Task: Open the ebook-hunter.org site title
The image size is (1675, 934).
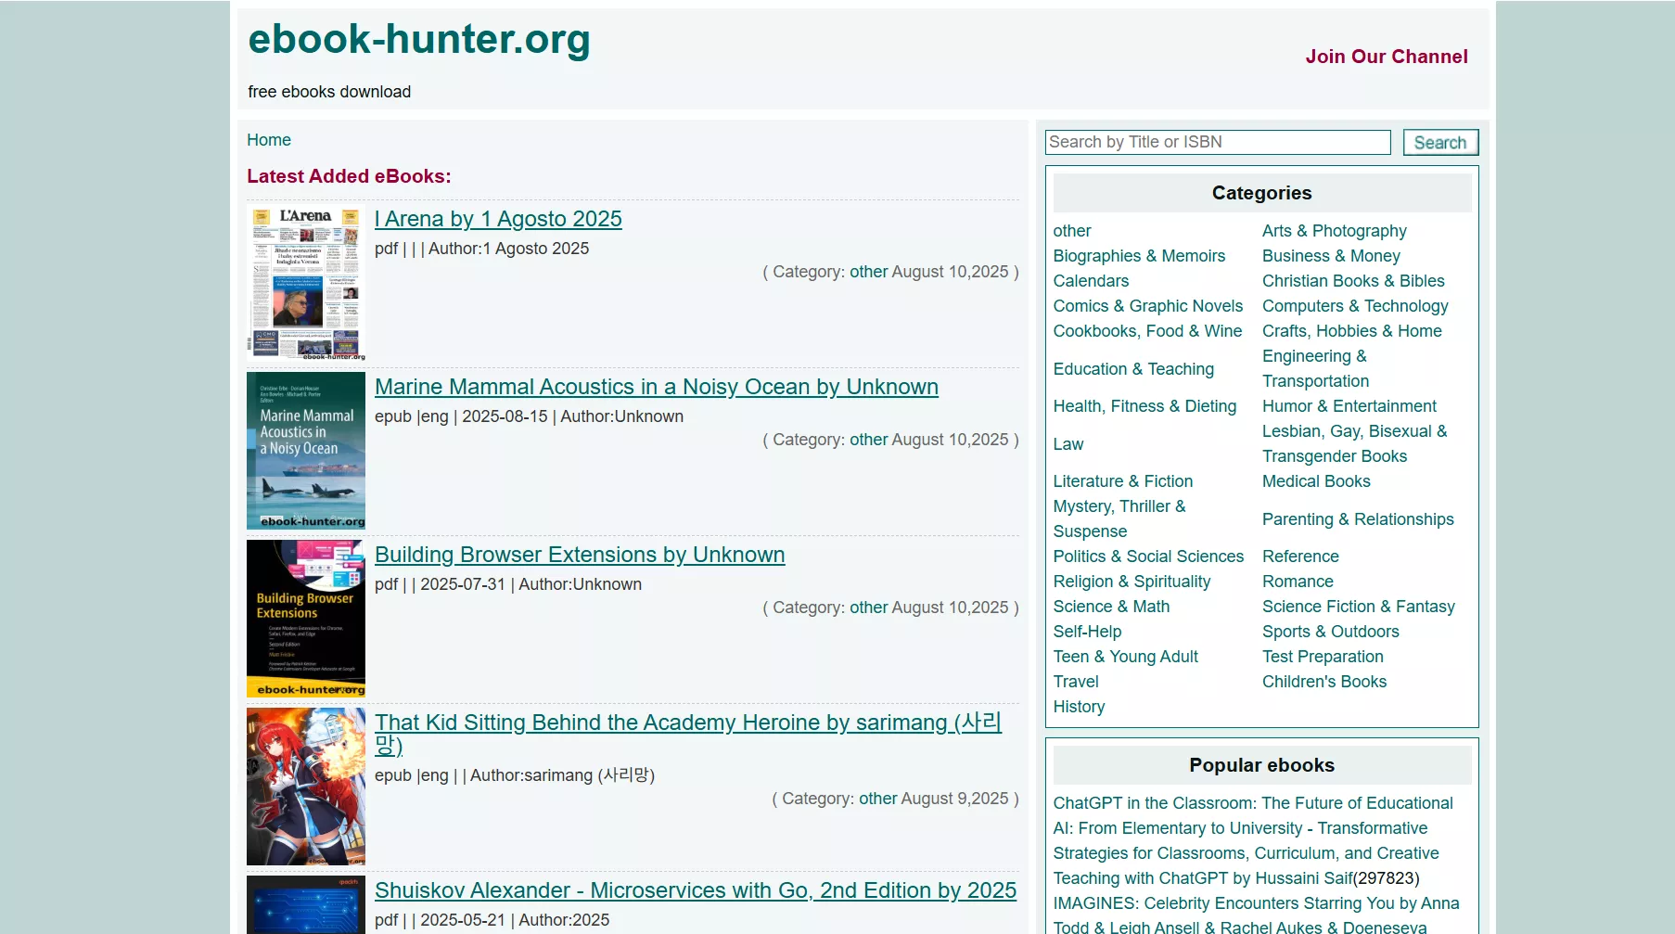Action: tap(419, 40)
